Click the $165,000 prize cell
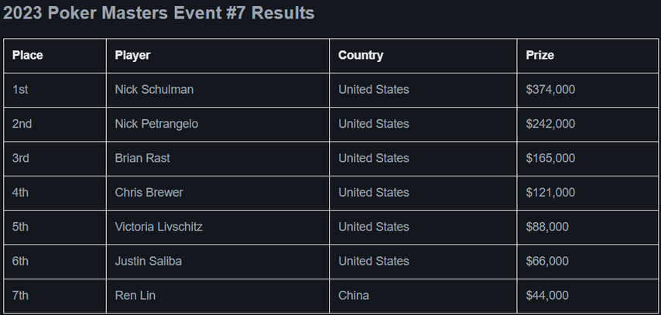The width and height of the screenshot is (661, 315). [587, 159]
